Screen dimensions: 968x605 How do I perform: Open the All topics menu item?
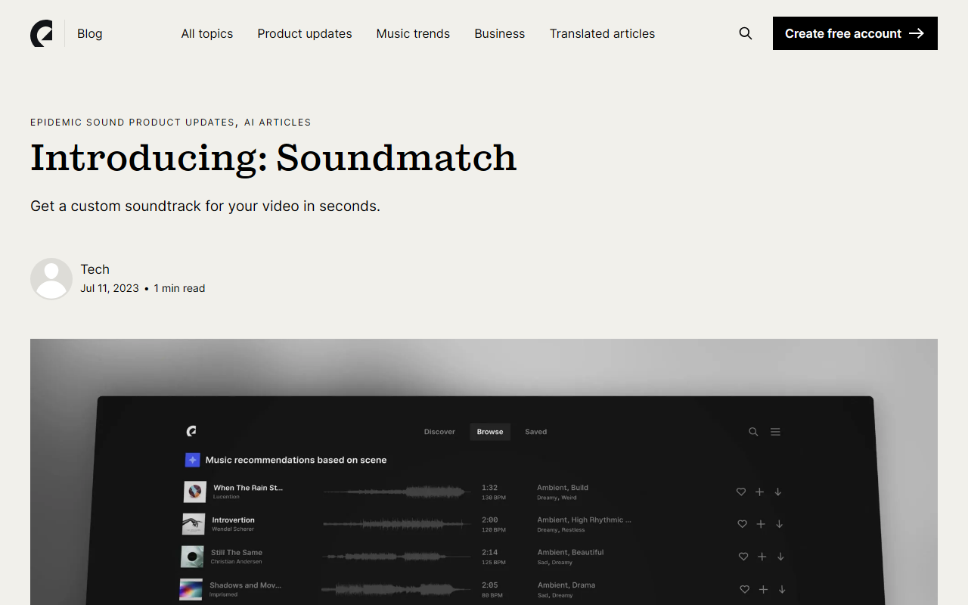tap(207, 33)
